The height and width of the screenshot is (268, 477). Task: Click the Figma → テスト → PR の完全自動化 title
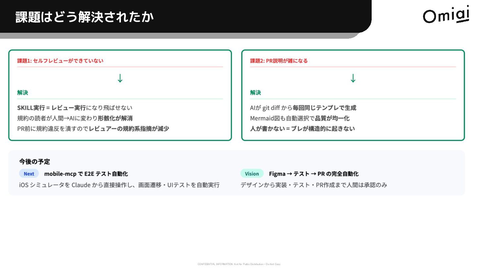coord(314,174)
